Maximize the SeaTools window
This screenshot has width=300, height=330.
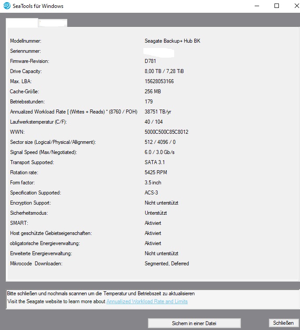277,6
